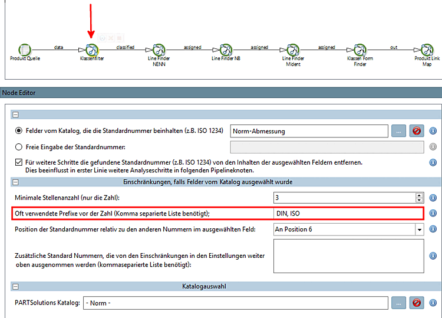Select the Klassen Form Finder node

pos(360,50)
